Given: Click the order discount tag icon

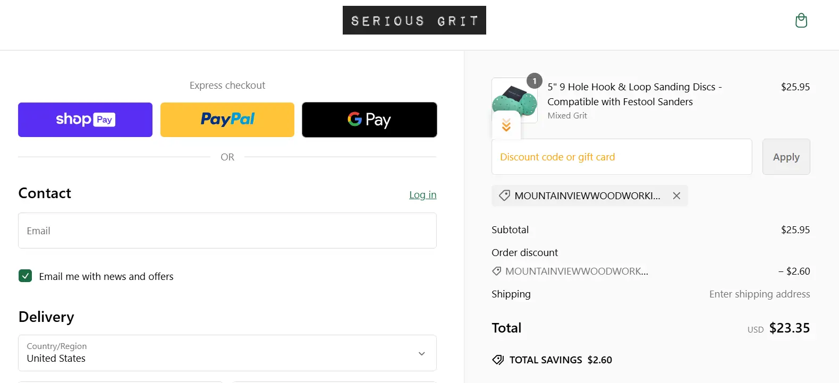Looking at the screenshot, I should [497, 271].
